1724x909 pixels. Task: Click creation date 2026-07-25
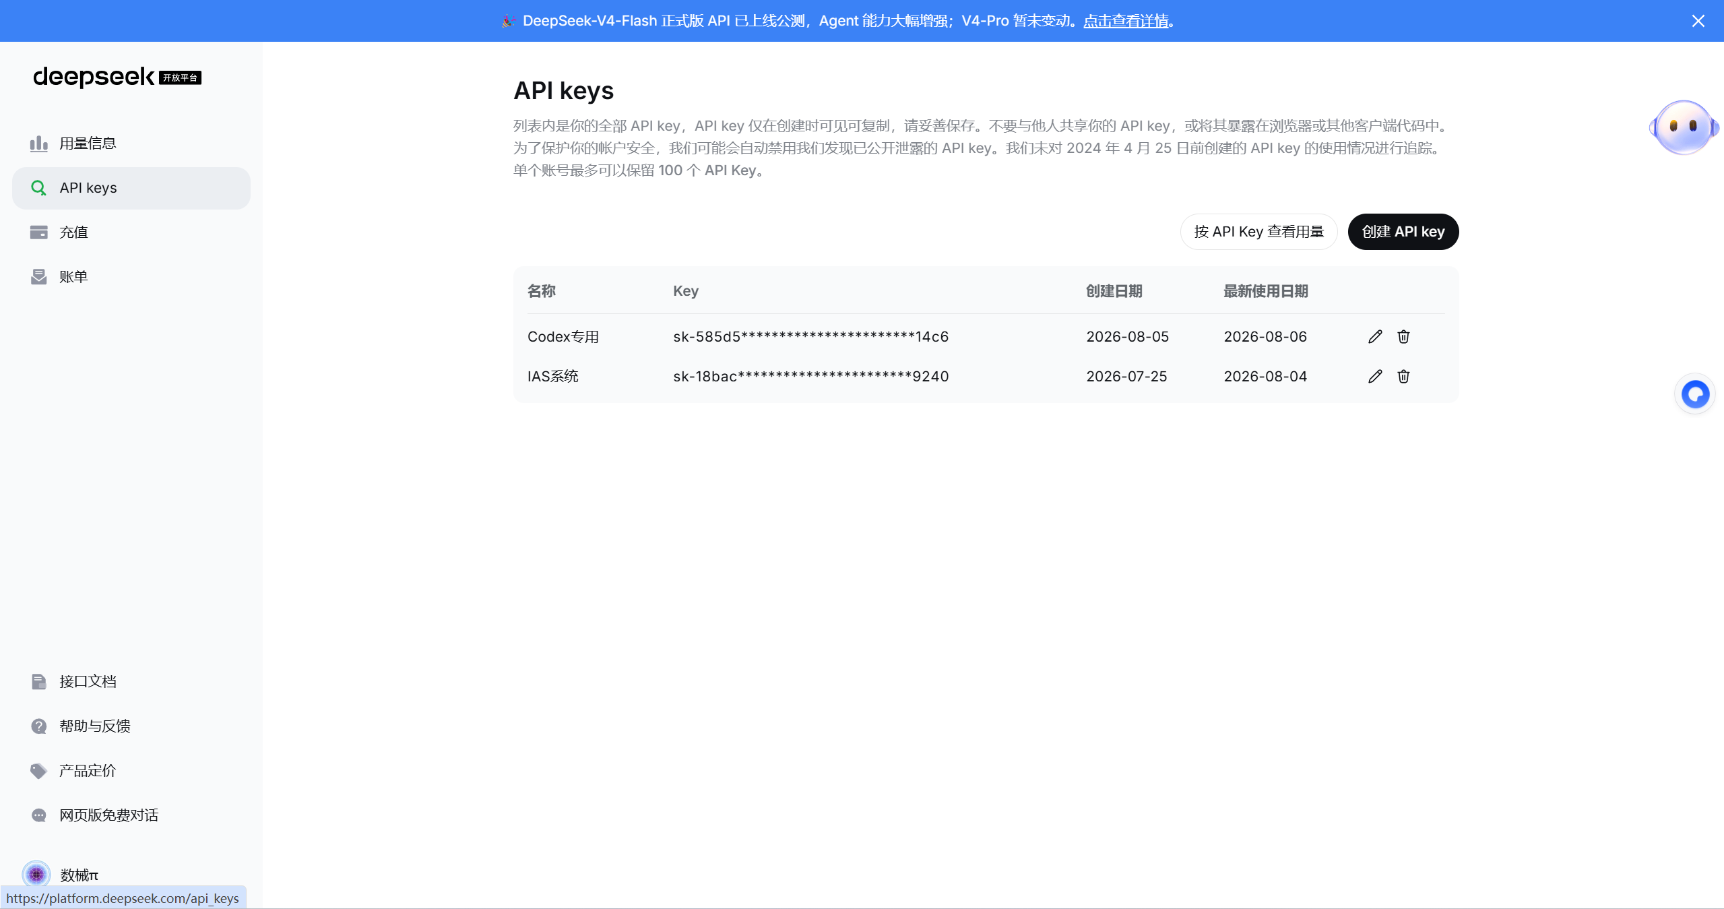(1126, 377)
